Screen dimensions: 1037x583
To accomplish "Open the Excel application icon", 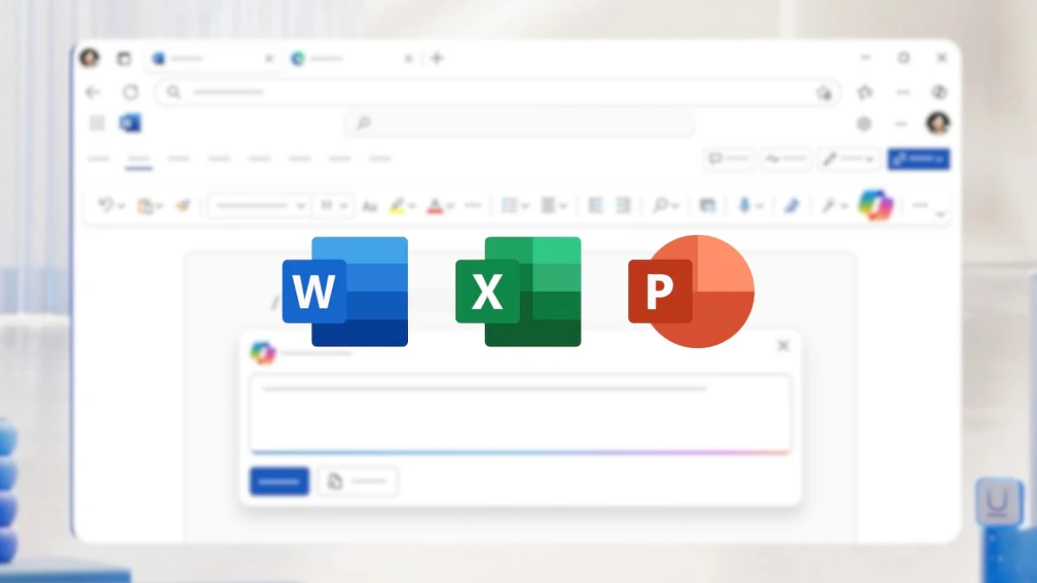I will (518, 291).
